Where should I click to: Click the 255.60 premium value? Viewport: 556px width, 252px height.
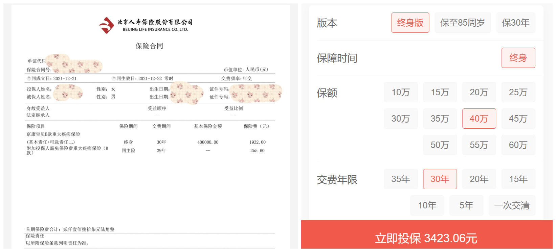point(258,151)
